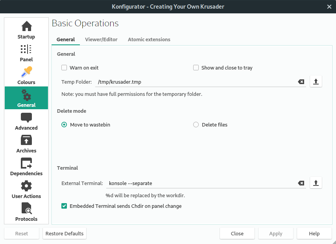Browse for Temp Folder location
336x244 pixels.
pos(316,82)
